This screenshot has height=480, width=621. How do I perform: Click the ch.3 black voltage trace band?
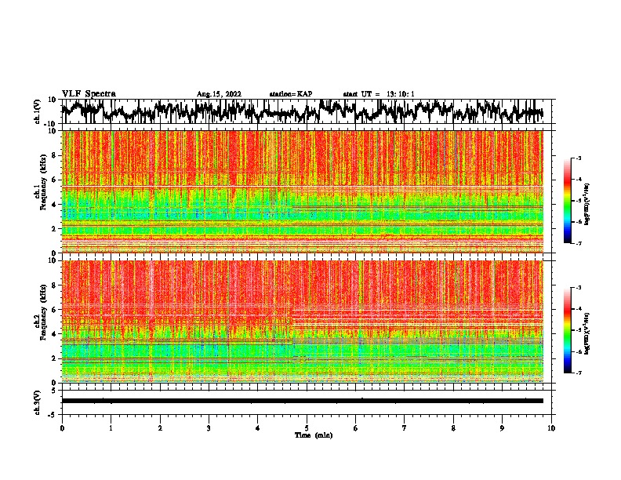pos(302,401)
